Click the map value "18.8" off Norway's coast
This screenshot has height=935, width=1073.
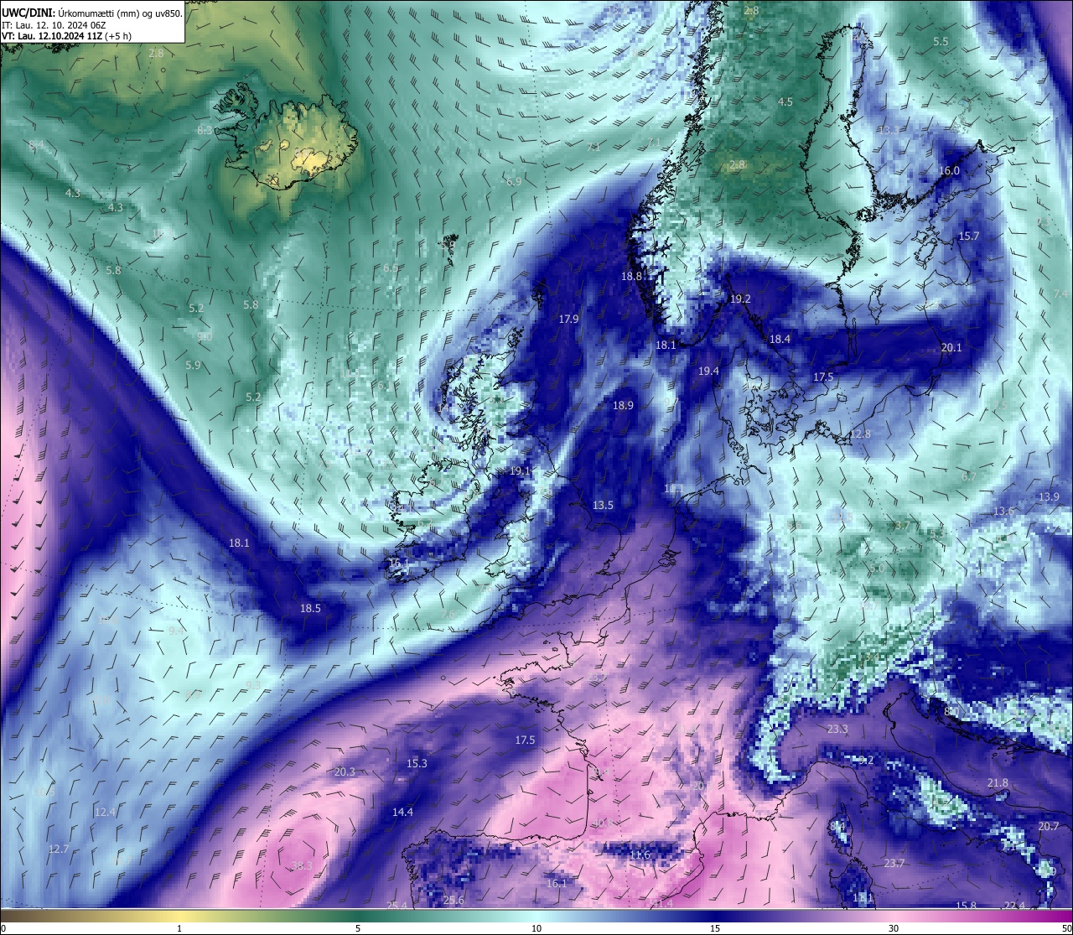tap(631, 276)
